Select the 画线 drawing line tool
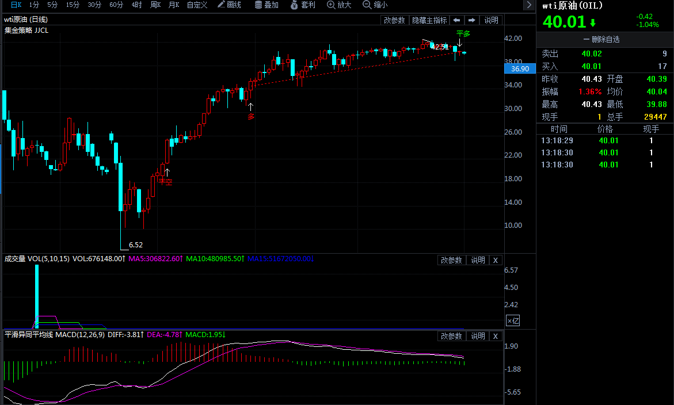Viewport: 674px width, 405px height. click(x=229, y=5)
